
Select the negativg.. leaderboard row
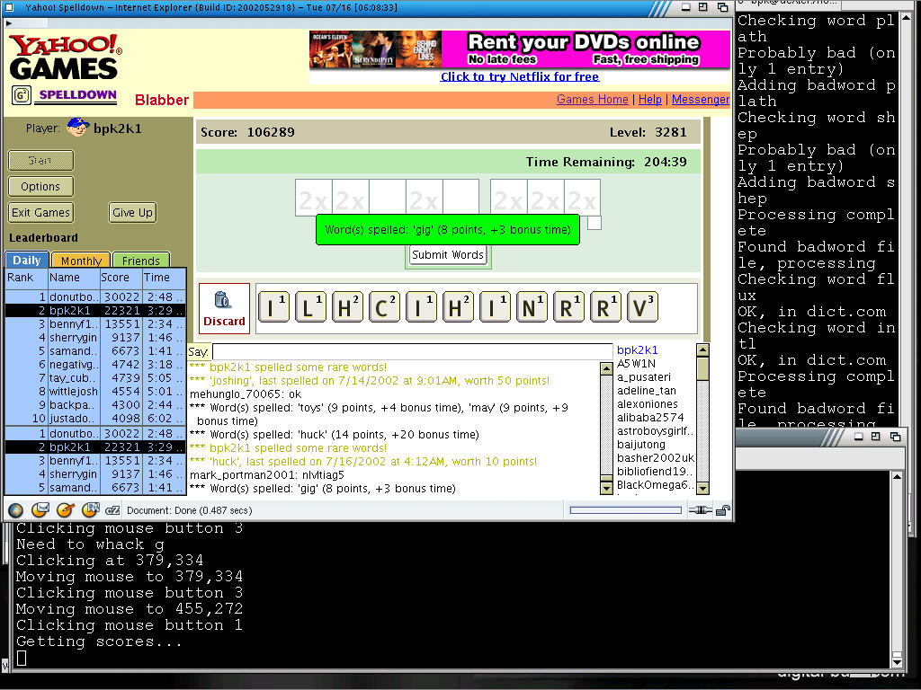pyautogui.click(x=95, y=365)
